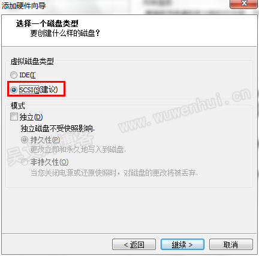Click the 非持久性(O) option label text
This screenshot has width=259, height=256.
point(49,162)
